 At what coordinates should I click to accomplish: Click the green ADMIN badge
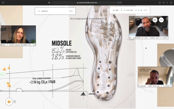tap(3, 74)
